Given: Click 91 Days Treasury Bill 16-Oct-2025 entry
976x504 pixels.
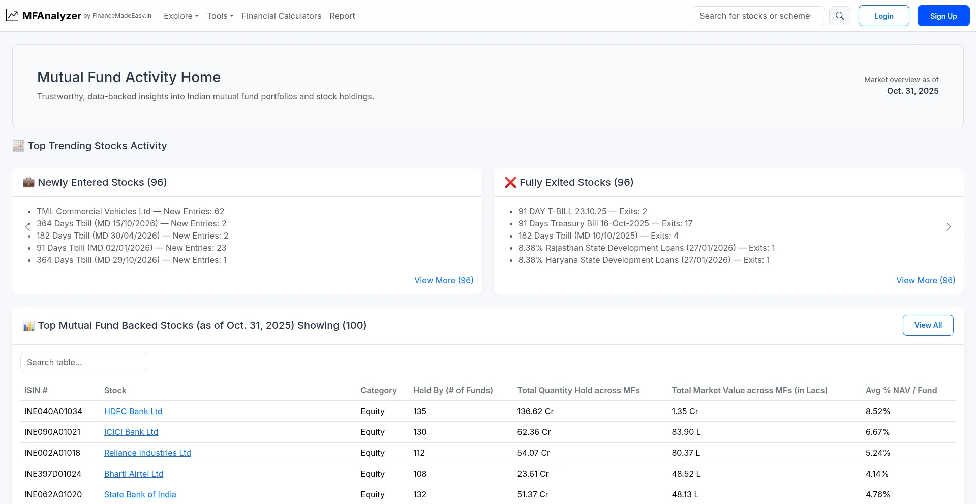Looking at the screenshot, I should pyautogui.click(x=605, y=223).
